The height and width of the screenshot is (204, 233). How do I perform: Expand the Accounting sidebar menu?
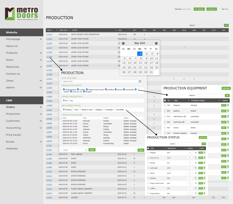[x=41, y=128]
